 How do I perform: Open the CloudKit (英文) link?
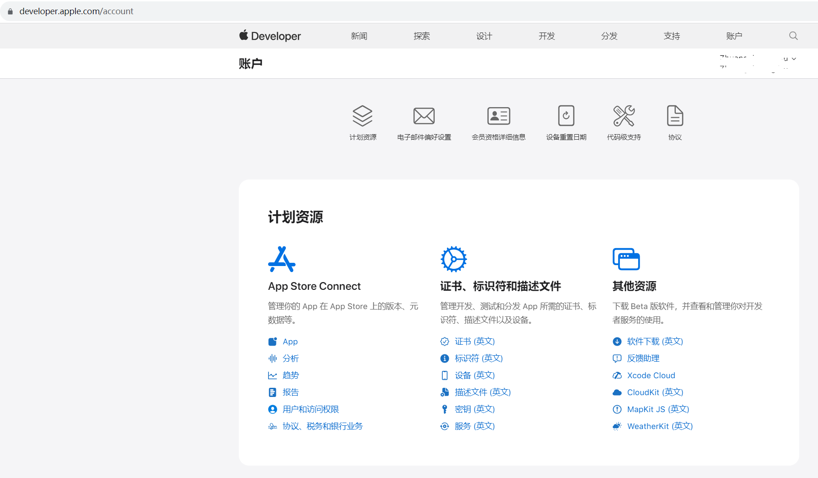point(655,392)
